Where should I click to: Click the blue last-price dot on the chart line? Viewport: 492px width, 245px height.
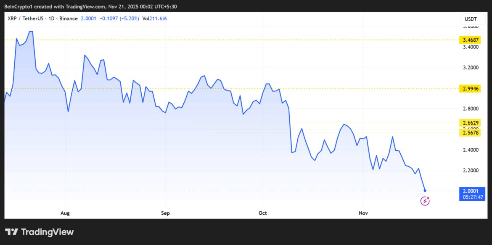pos(425,191)
